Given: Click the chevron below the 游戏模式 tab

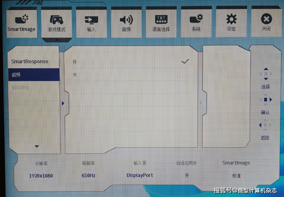Looking at the screenshot, I should (57, 39).
